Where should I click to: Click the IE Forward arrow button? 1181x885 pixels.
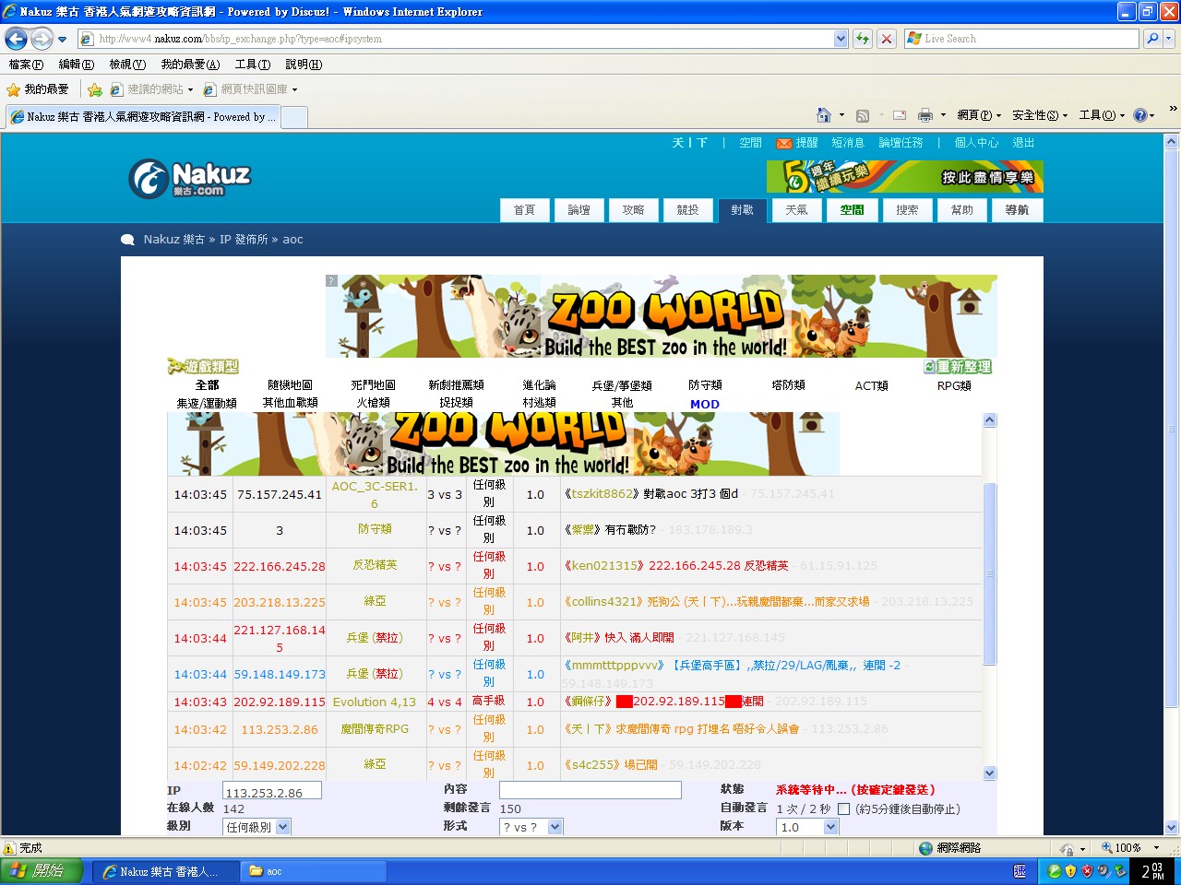click(x=42, y=39)
